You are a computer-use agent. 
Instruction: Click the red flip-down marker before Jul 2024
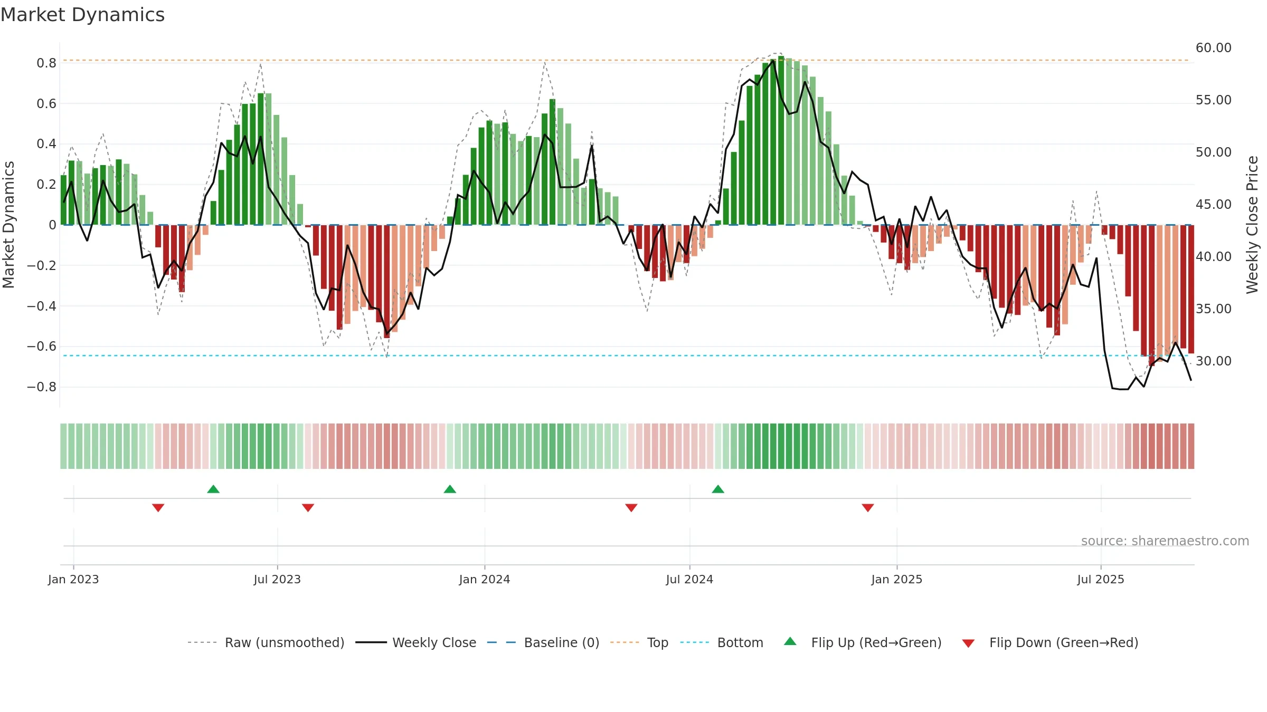coord(631,507)
